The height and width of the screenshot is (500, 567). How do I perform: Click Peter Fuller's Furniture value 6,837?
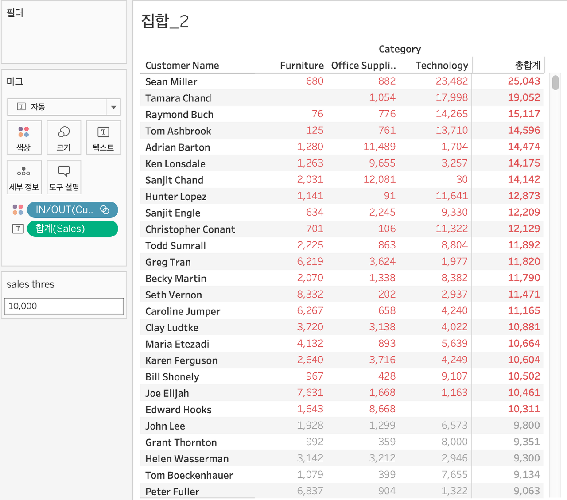click(310, 491)
